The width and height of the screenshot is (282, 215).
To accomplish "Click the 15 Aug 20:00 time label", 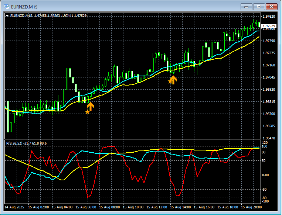I will pos(251,207).
